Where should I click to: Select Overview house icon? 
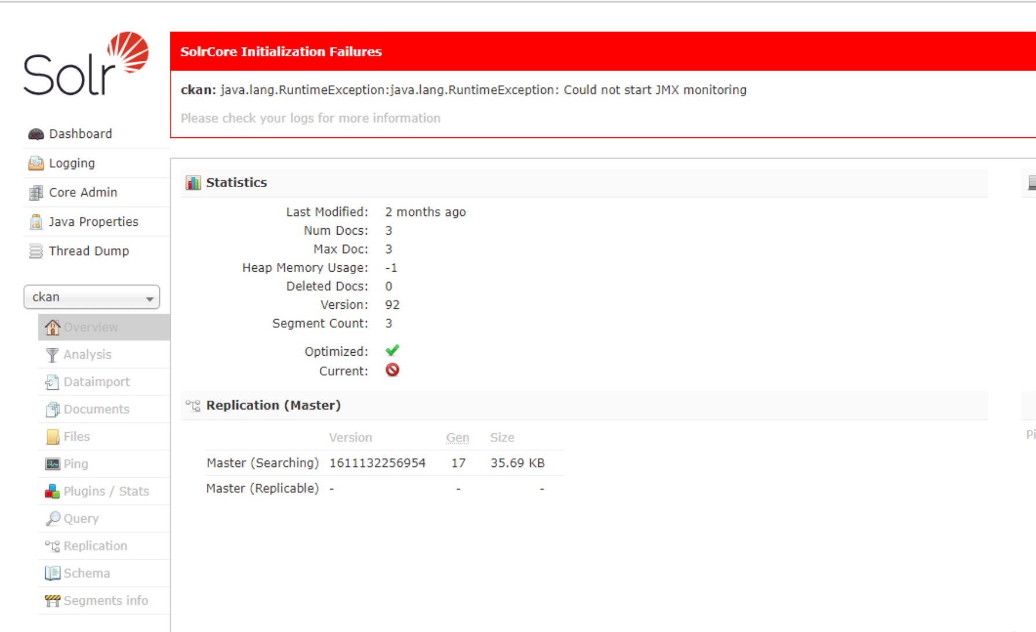pyautogui.click(x=53, y=327)
